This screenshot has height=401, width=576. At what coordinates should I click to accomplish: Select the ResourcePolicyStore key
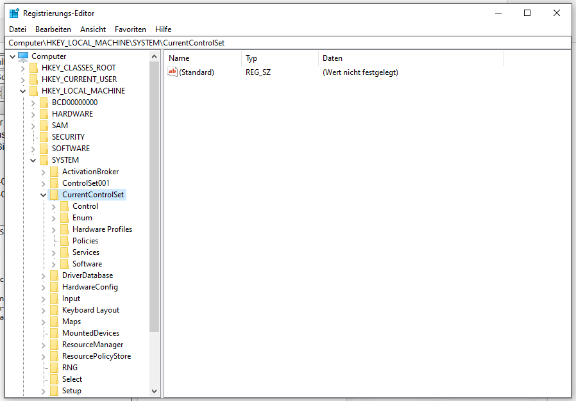[x=96, y=356]
